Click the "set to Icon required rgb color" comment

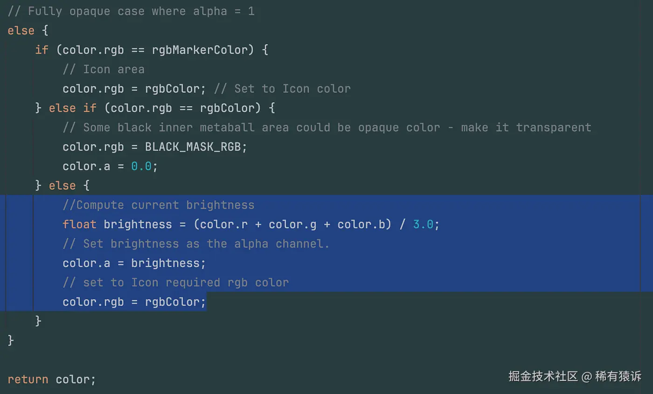(x=176, y=283)
